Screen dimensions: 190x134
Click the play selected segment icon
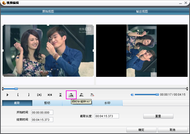pyautogui.click(x=39, y=94)
